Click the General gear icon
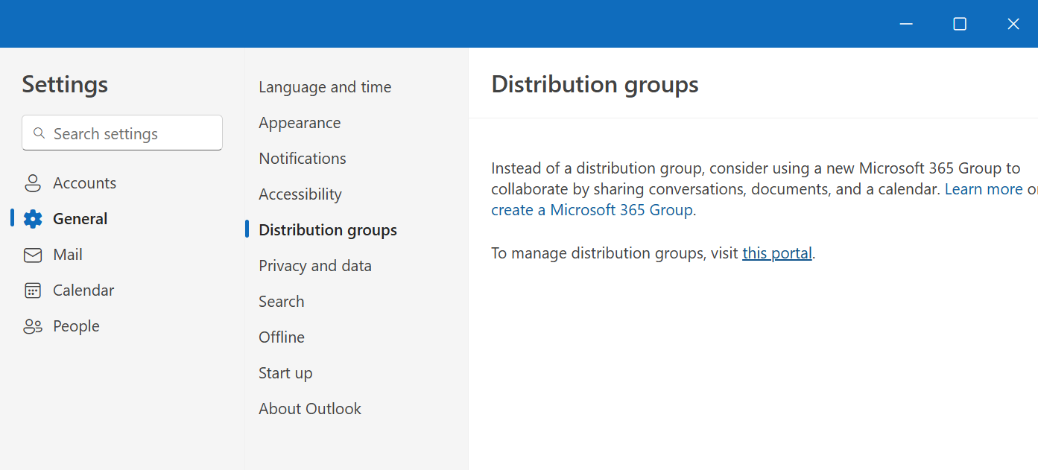 click(33, 219)
